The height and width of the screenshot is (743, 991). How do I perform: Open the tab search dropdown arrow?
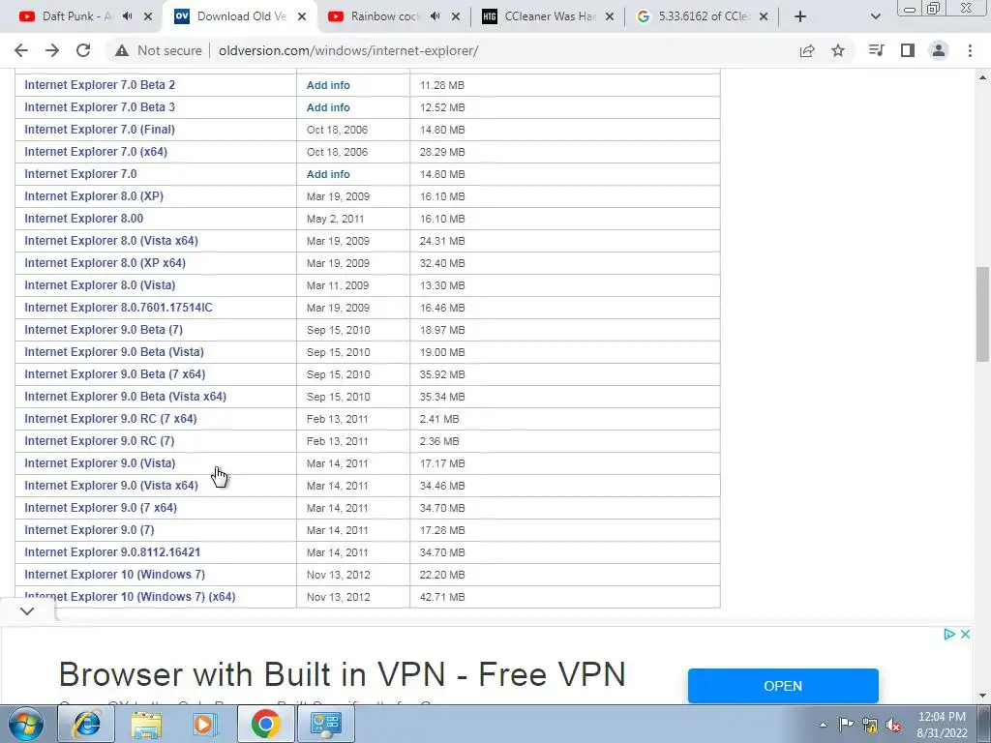coord(875,16)
